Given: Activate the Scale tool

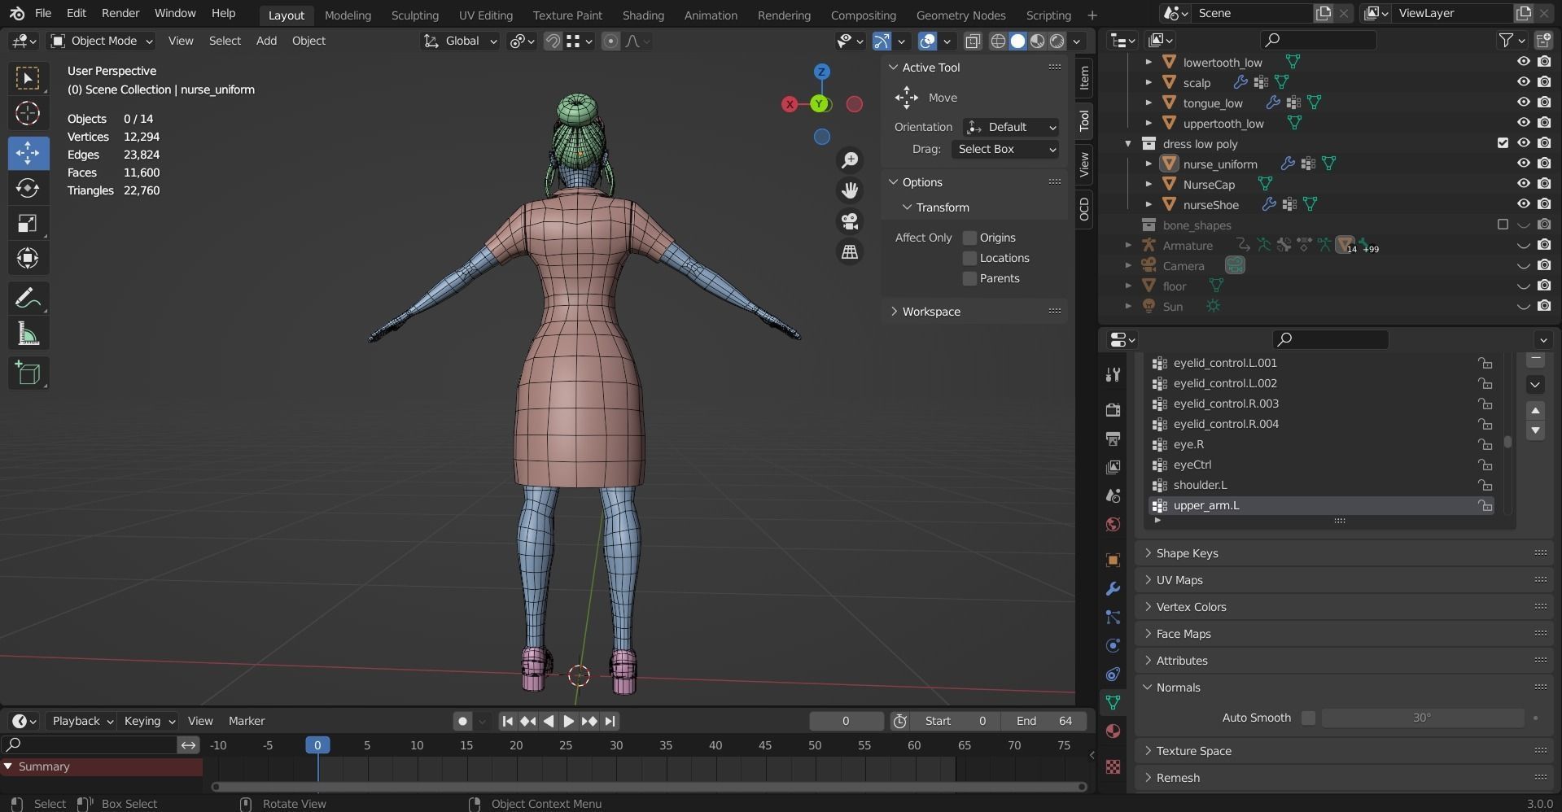Looking at the screenshot, I should [x=28, y=224].
